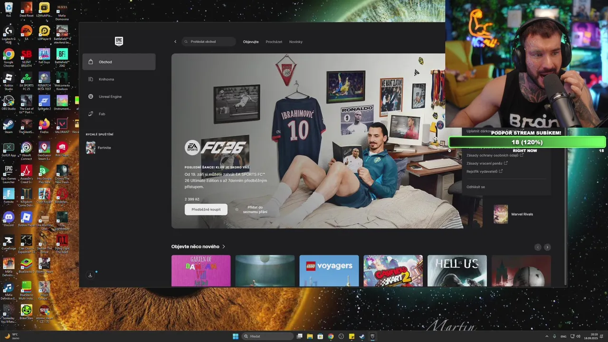Open the EA Sports FC 26 banner
The image size is (608, 342).
317,141
